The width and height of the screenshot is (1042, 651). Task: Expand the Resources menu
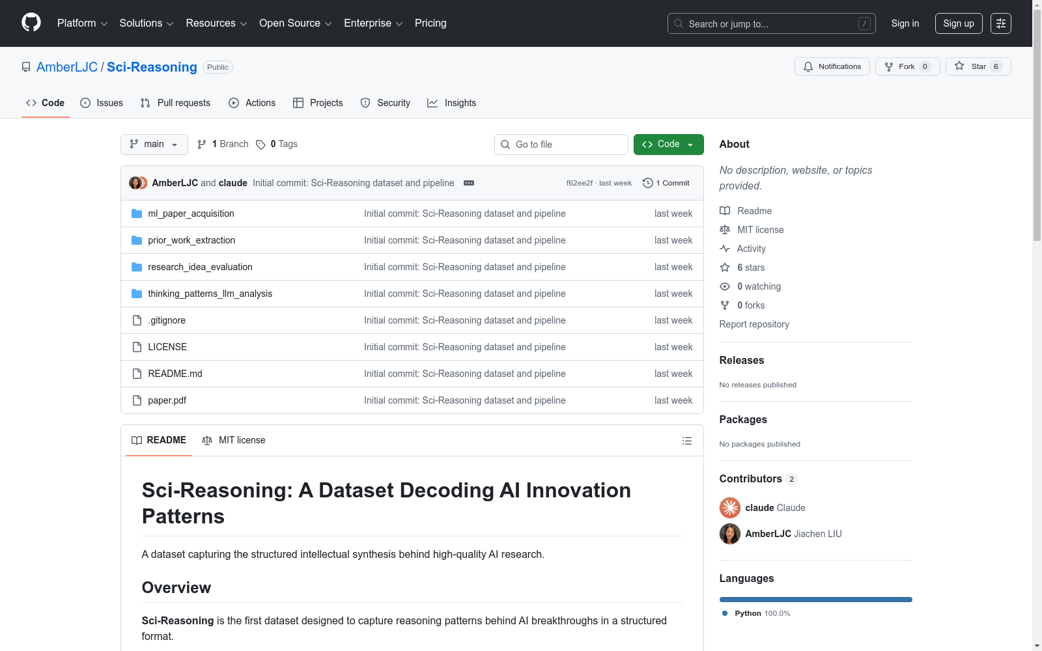pyautogui.click(x=216, y=23)
